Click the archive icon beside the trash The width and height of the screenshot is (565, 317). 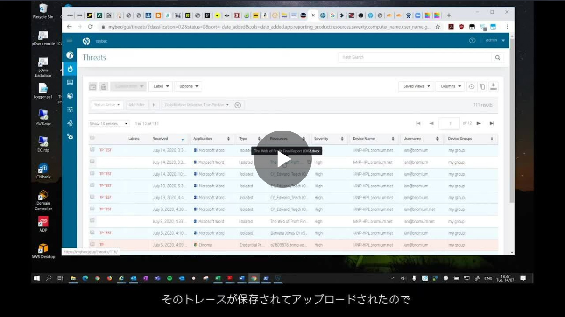pos(93,86)
